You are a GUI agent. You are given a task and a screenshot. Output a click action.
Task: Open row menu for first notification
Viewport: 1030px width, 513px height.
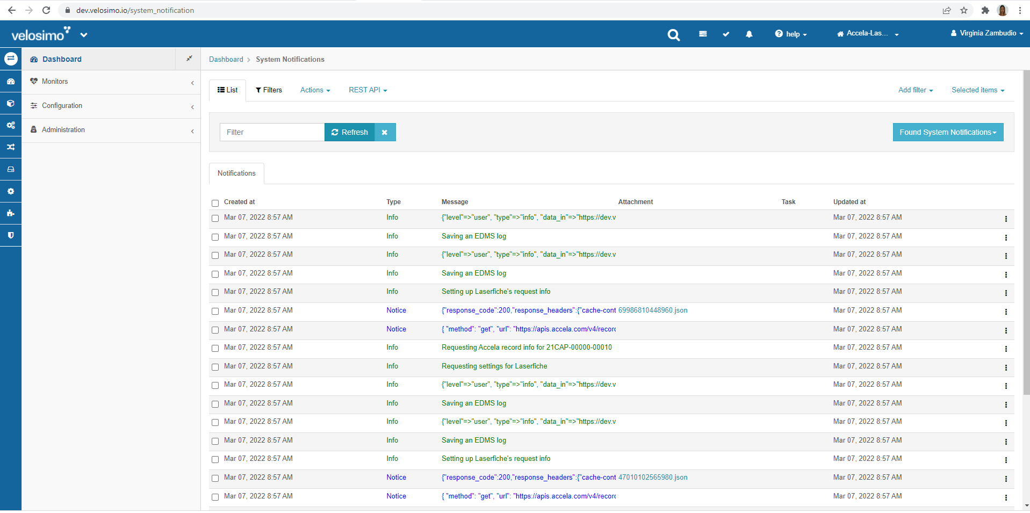(x=1006, y=219)
